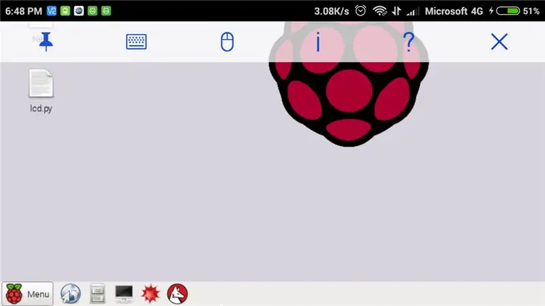Image resolution: width=545 pixels, height=306 pixels.
Task: Tap the 6:48 PM clock text
Action: [23, 11]
